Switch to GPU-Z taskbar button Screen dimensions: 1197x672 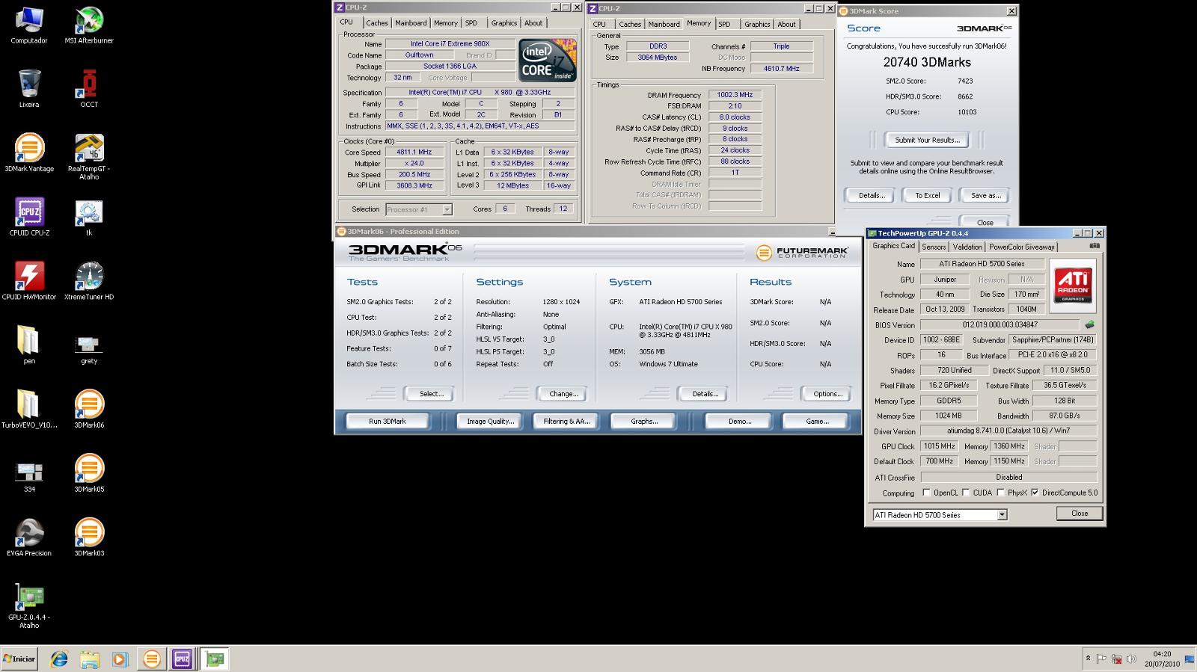(215, 659)
